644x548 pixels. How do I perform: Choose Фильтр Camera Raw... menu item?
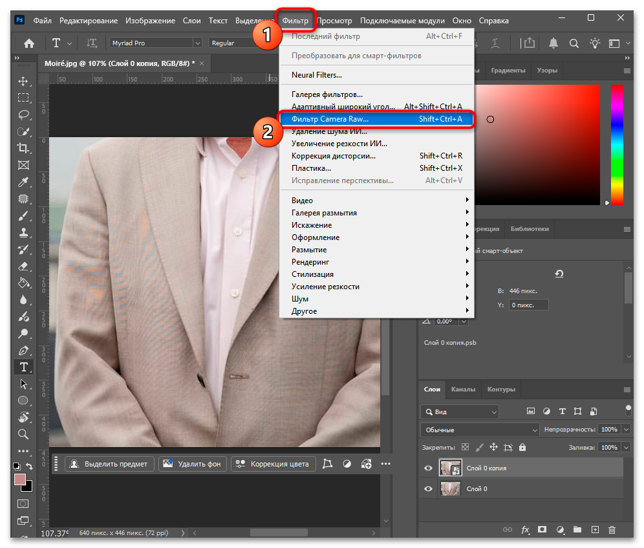point(376,119)
